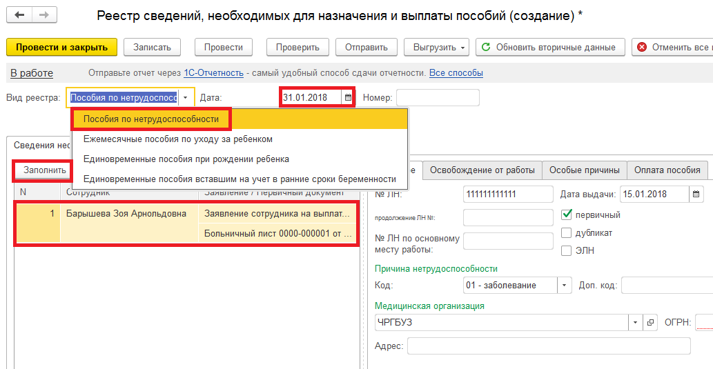Select row number 1 cell

click(37, 223)
